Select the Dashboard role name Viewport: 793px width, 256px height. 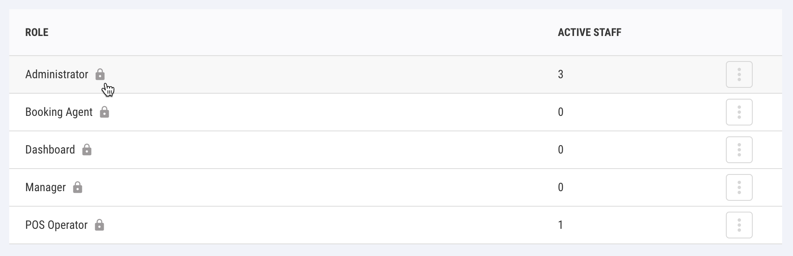(x=50, y=150)
